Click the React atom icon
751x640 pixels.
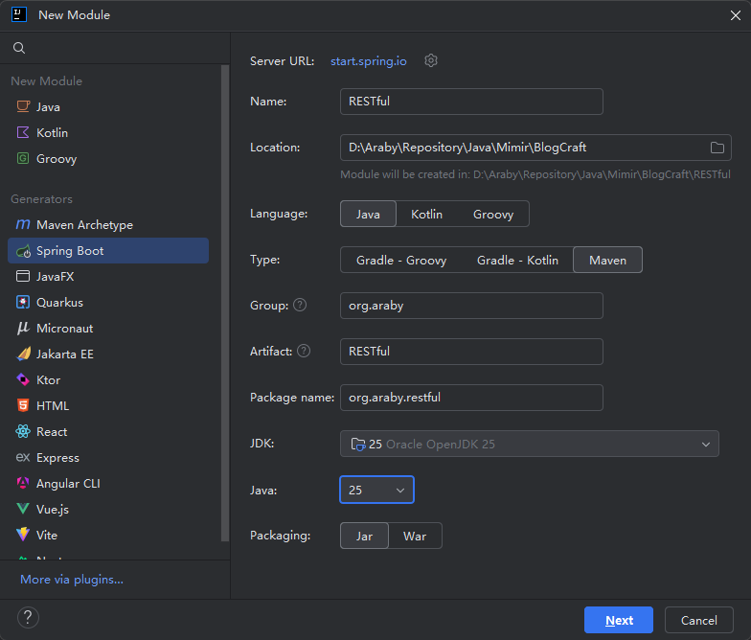pyautogui.click(x=23, y=431)
